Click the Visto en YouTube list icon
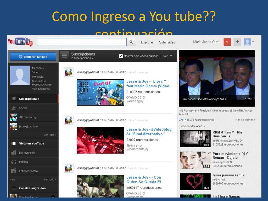 (14, 143)
